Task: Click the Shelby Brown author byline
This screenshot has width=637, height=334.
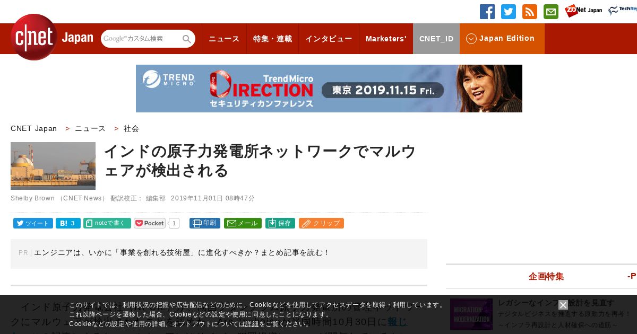Action: (x=32, y=198)
